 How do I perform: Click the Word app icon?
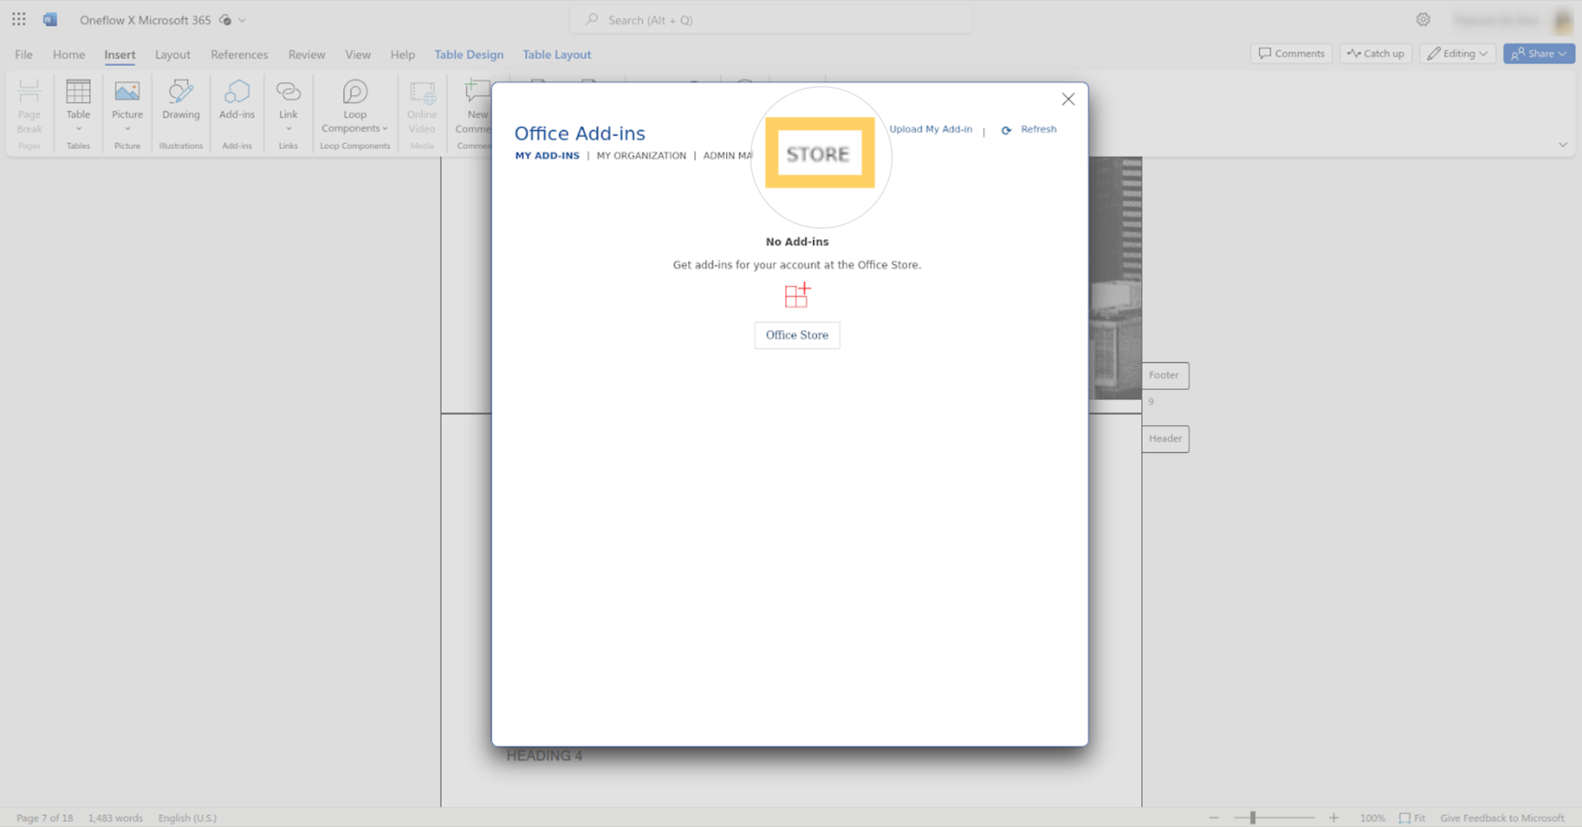[x=50, y=20]
